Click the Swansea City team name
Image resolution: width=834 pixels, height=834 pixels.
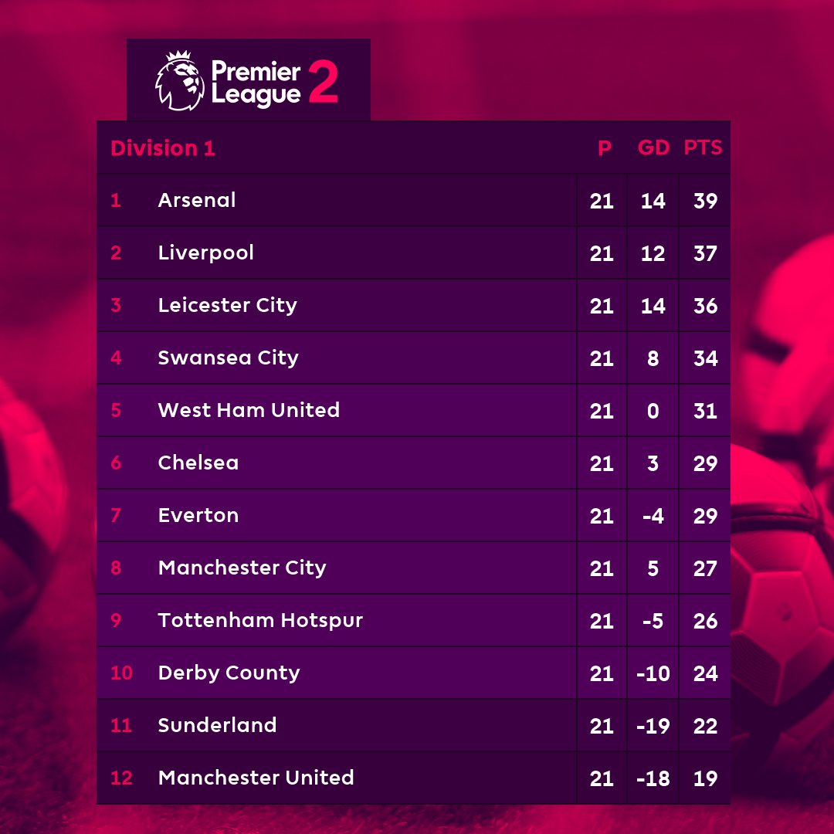click(x=228, y=358)
